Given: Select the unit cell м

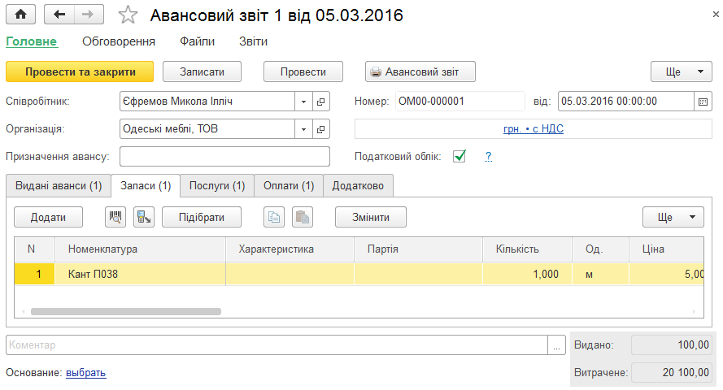Looking at the screenshot, I should (x=601, y=274).
